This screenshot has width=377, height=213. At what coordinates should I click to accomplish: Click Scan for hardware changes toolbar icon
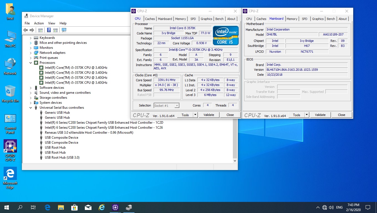coord(64,30)
